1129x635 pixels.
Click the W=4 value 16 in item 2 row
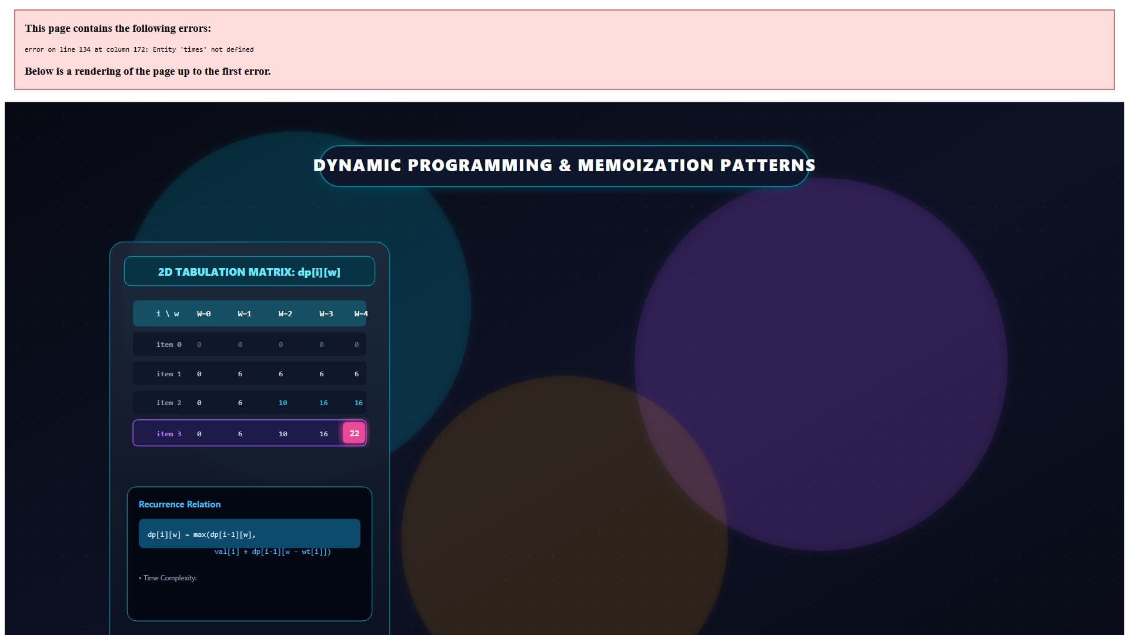pyautogui.click(x=359, y=403)
